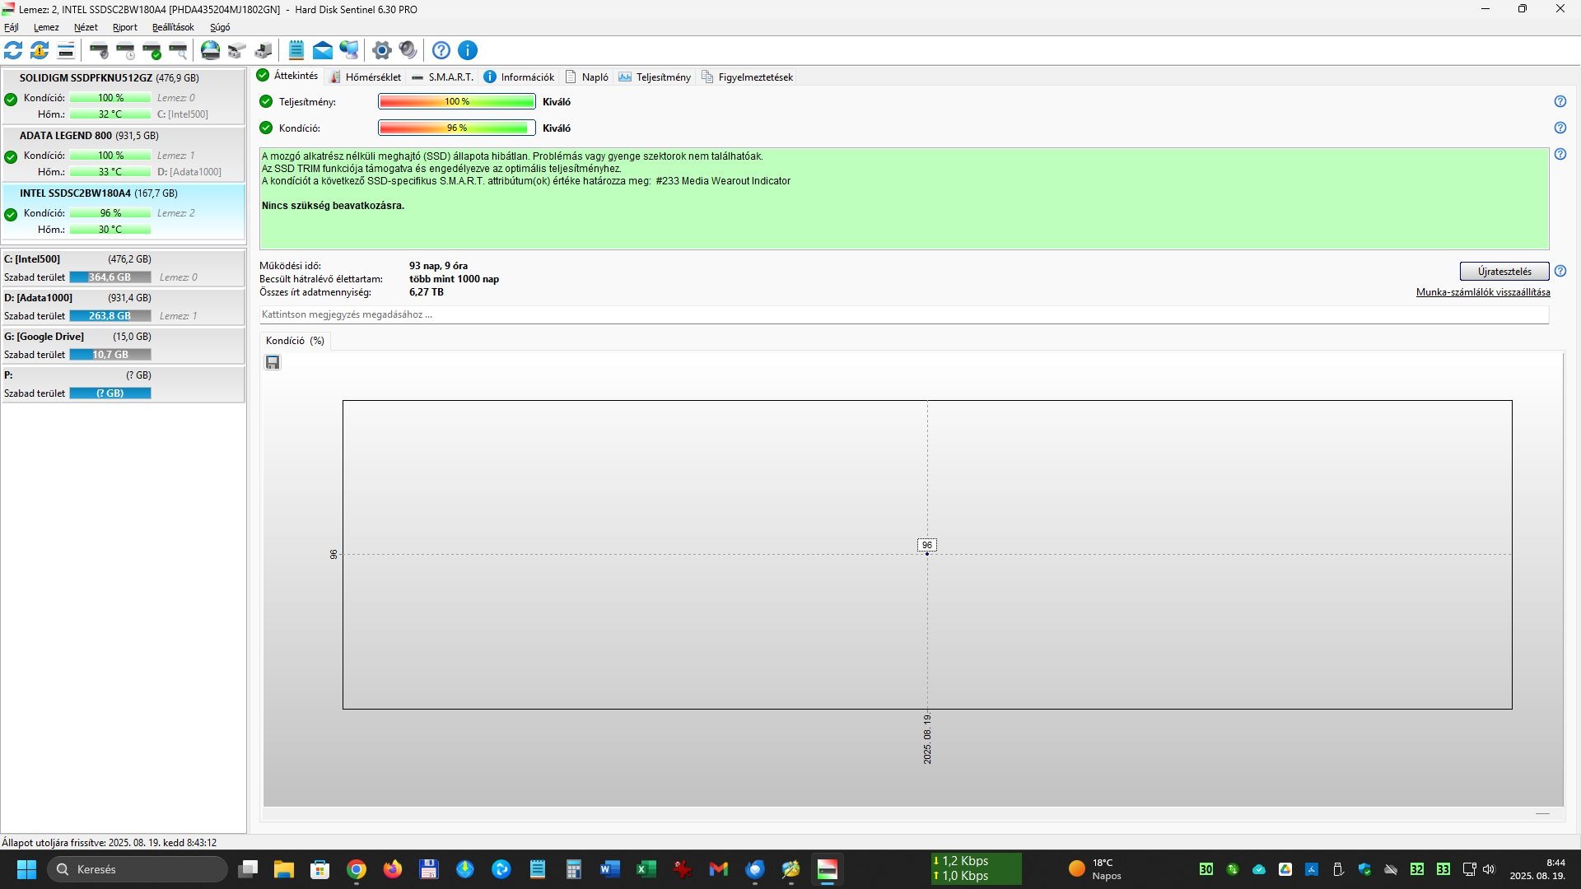This screenshot has height=889, width=1581.
Task: Open the Fájl menu
Action: [12, 27]
